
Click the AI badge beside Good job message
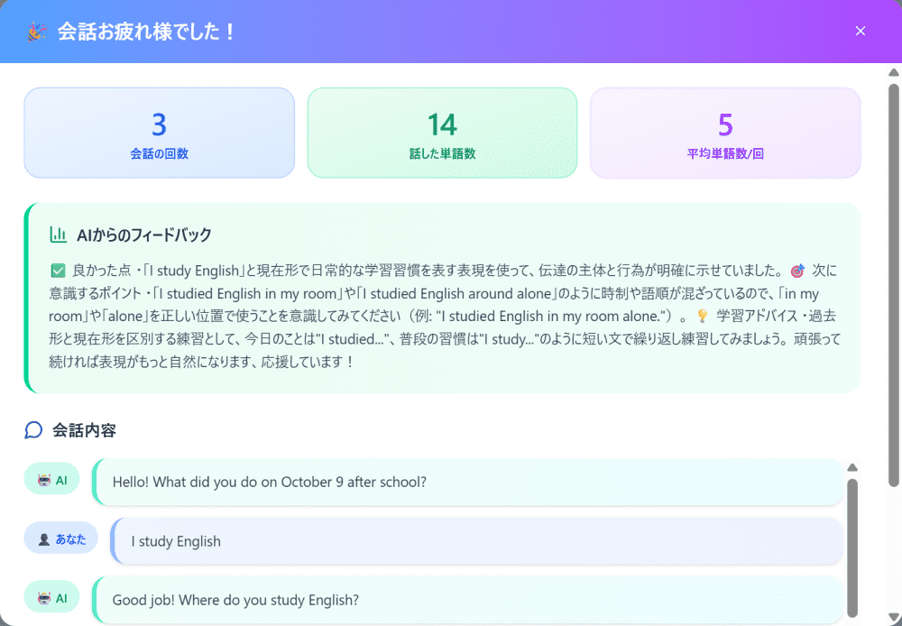51,597
